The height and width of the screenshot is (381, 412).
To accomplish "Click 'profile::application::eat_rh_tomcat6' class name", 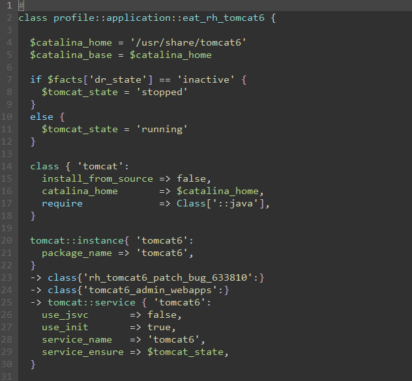I will pyautogui.click(x=158, y=18).
